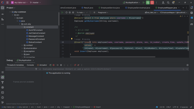Click the editor horizontal scrollbar
The width and height of the screenshot is (194, 109).
tap(113, 57)
